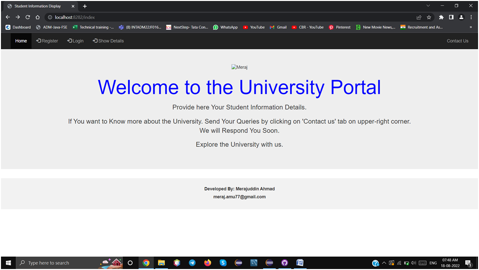This screenshot has width=479, height=270.
Task: Open the browser home page
Action: [x=38, y=18]
